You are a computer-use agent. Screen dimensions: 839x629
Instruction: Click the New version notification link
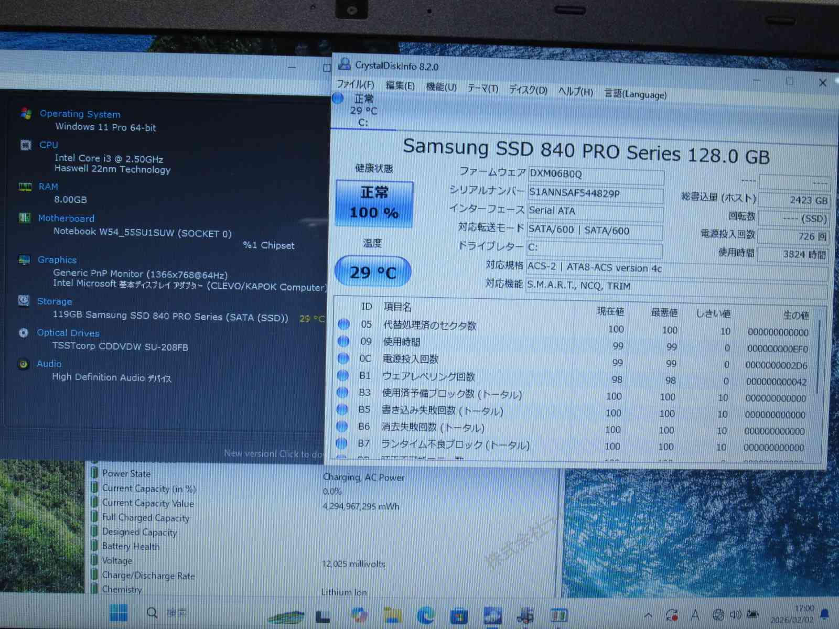pos(273,453)
